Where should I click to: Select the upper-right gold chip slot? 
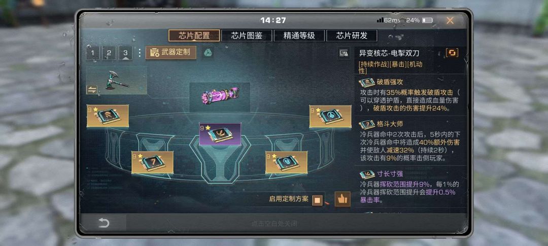(x=330, y=116)
